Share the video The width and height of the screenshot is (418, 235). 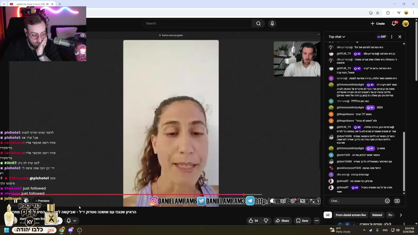(282, 221)
